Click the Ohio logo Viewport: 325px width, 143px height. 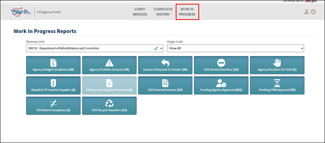pyautogui.click(x=21, y=12)
